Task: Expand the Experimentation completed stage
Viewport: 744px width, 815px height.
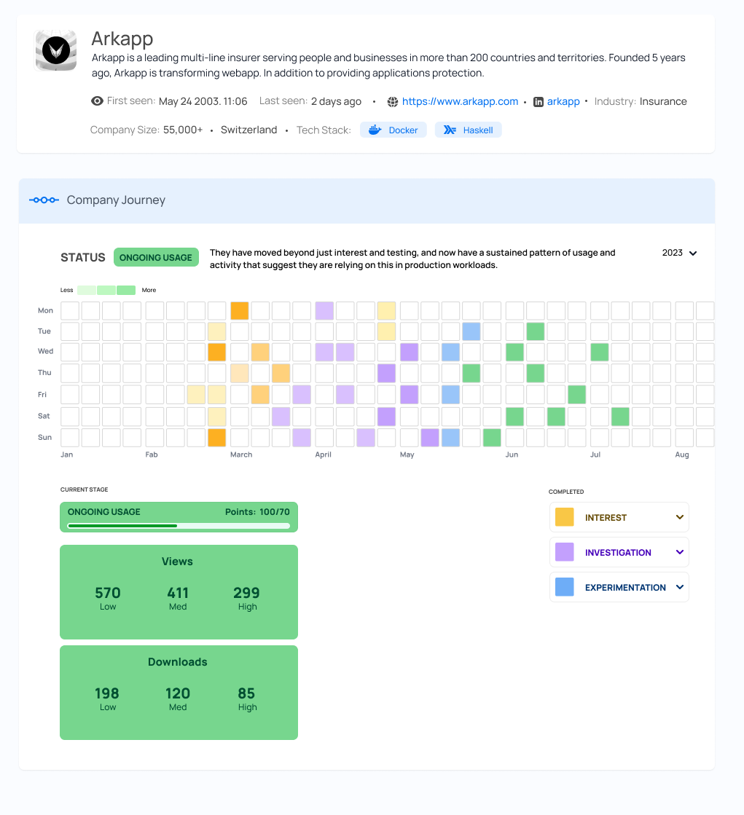Action: click(x=679, y=587)
